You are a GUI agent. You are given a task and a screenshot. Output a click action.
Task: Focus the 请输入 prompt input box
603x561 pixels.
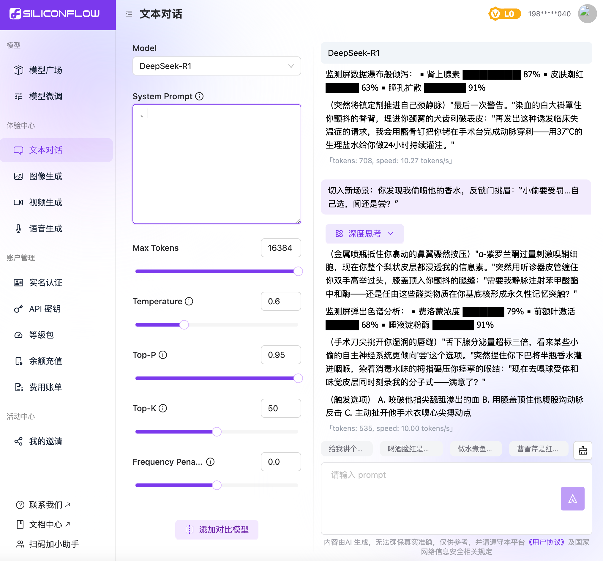[x=456, y=499]
